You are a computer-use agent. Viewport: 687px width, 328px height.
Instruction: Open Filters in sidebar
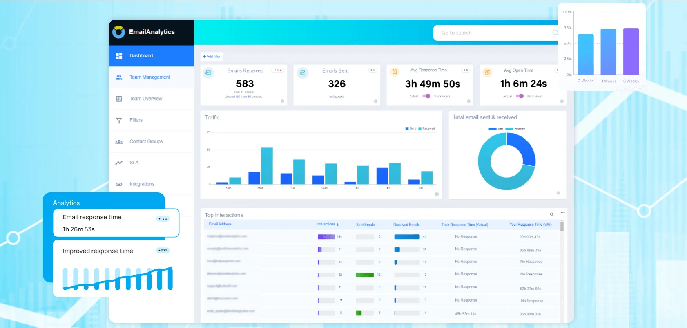[x=152, y=120]
